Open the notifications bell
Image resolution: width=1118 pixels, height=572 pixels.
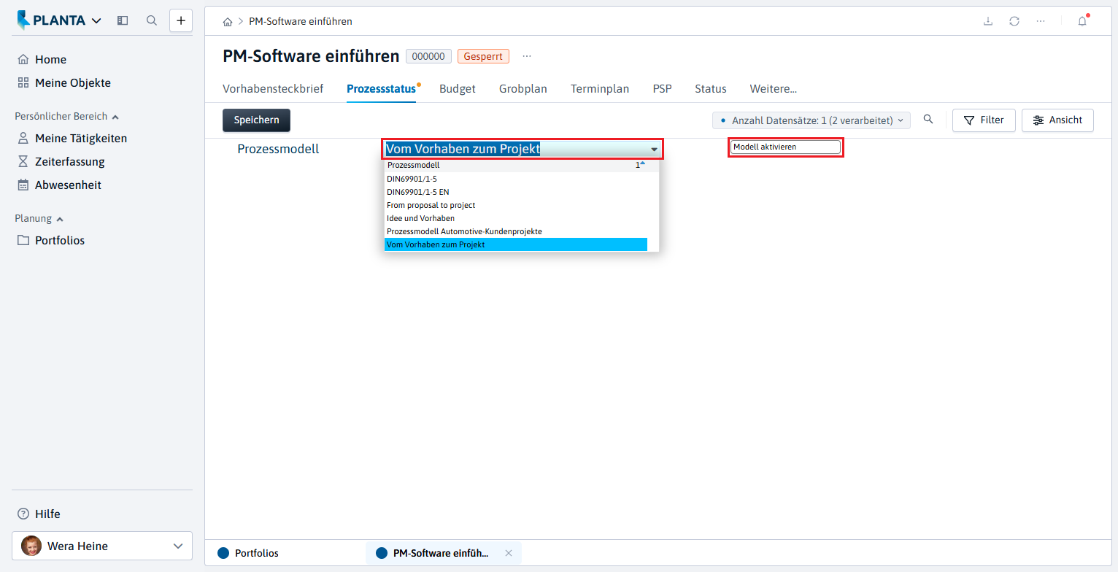pyautogui.click(x=1082, y=21)
